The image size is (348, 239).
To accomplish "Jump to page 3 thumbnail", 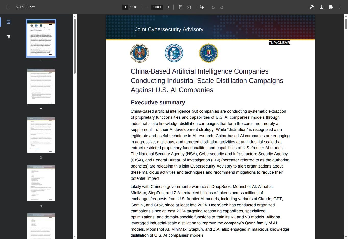I will [x=41, y=135].
